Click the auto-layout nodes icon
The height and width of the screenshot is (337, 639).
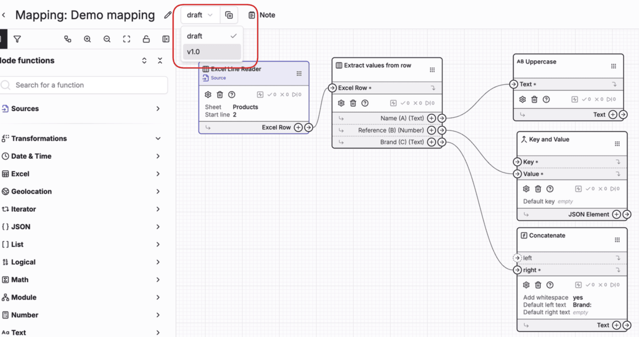click(x=68, y=39)
